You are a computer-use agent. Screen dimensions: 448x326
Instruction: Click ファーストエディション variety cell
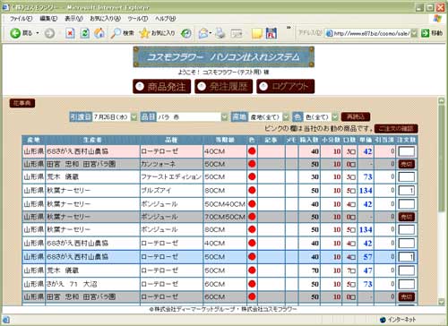coord(171,176)
